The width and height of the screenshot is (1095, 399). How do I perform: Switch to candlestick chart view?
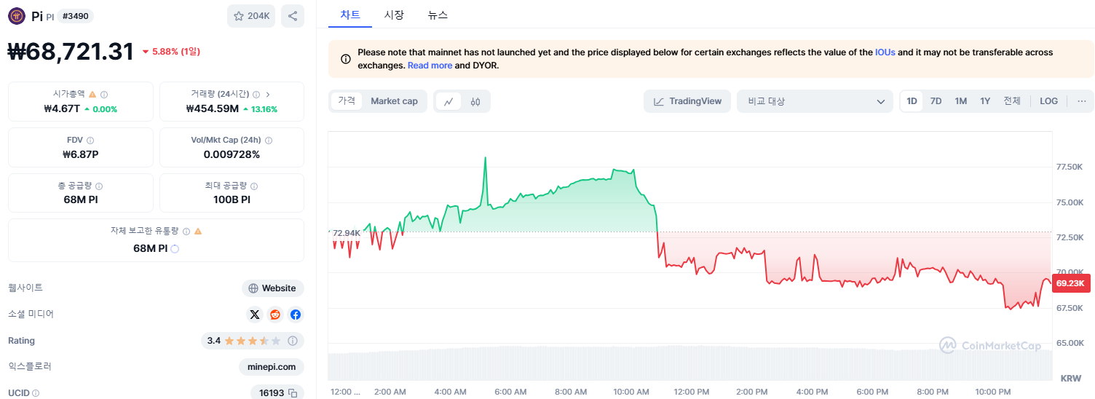[475, 101]
